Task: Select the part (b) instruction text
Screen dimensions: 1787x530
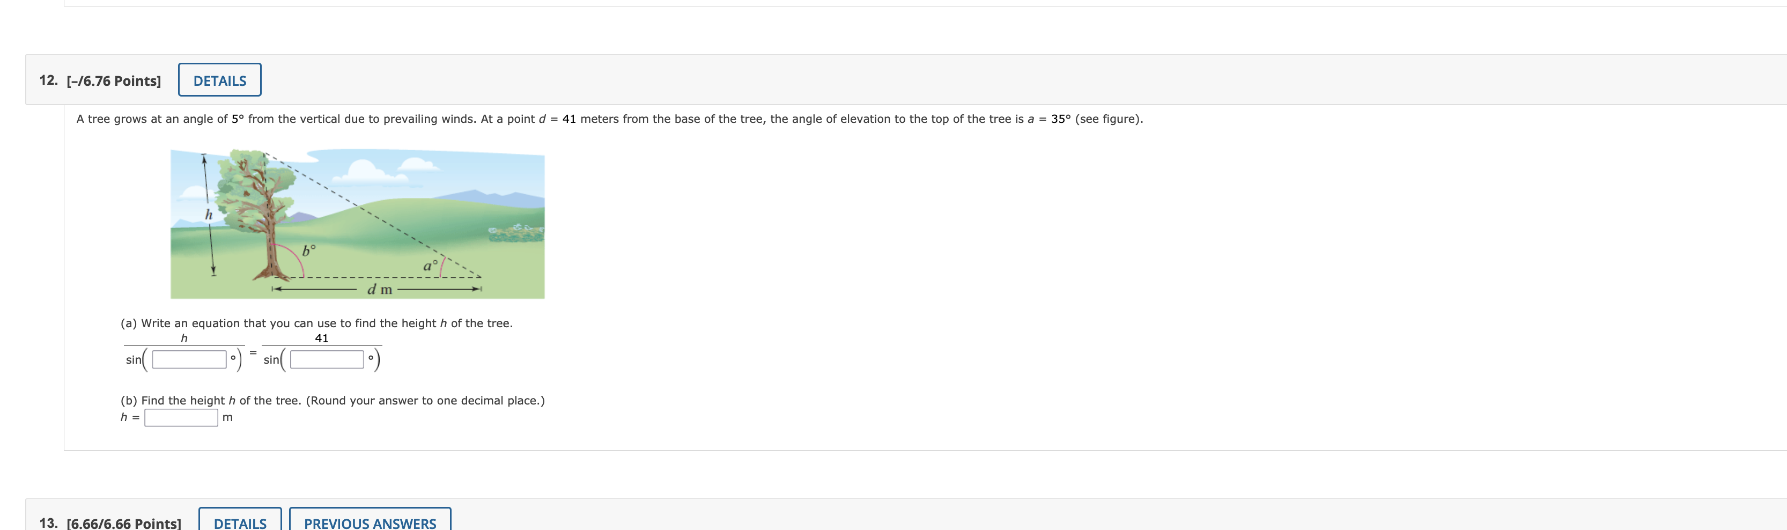Action: click(x=331, y=400)
